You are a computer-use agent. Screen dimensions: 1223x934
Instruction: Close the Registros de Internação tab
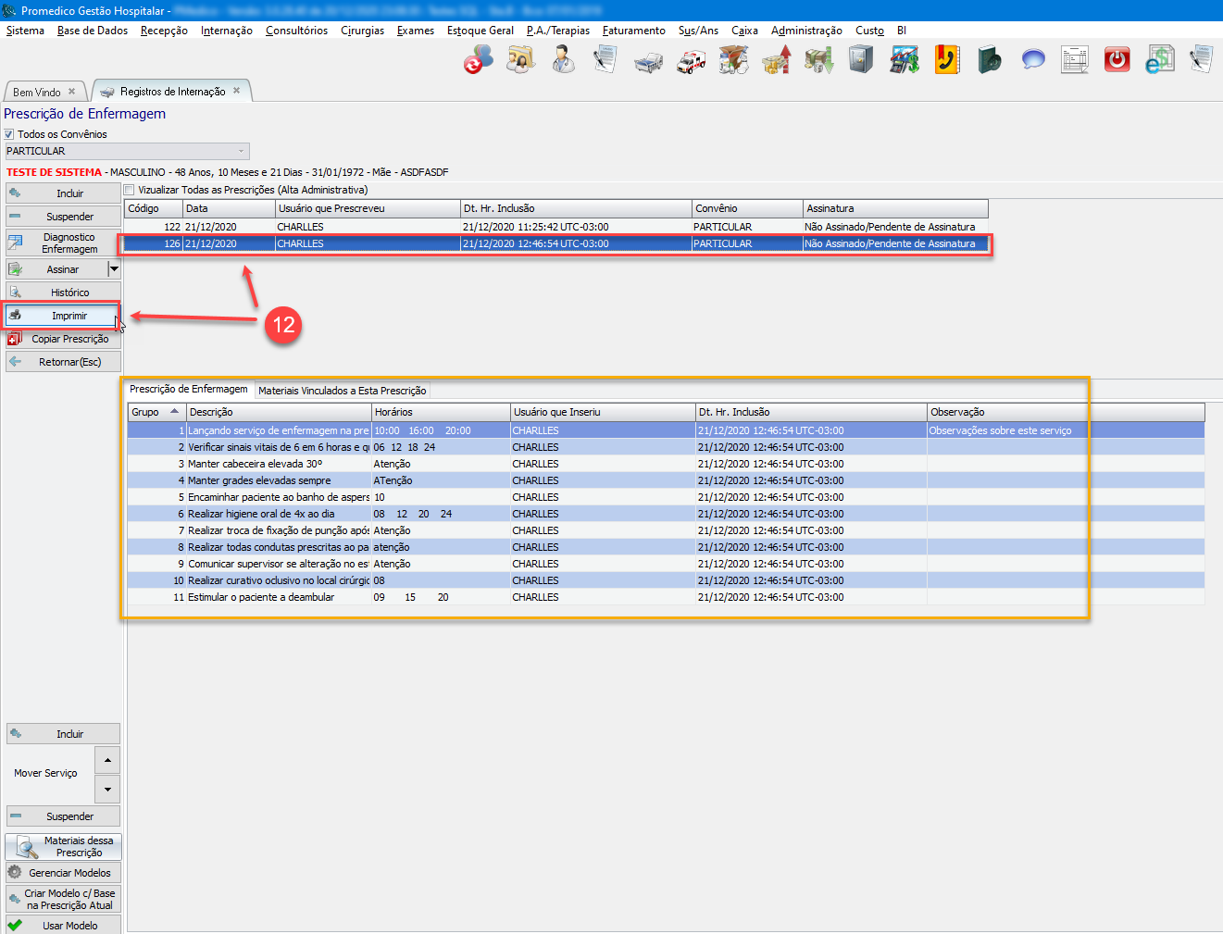coord(237,91)
